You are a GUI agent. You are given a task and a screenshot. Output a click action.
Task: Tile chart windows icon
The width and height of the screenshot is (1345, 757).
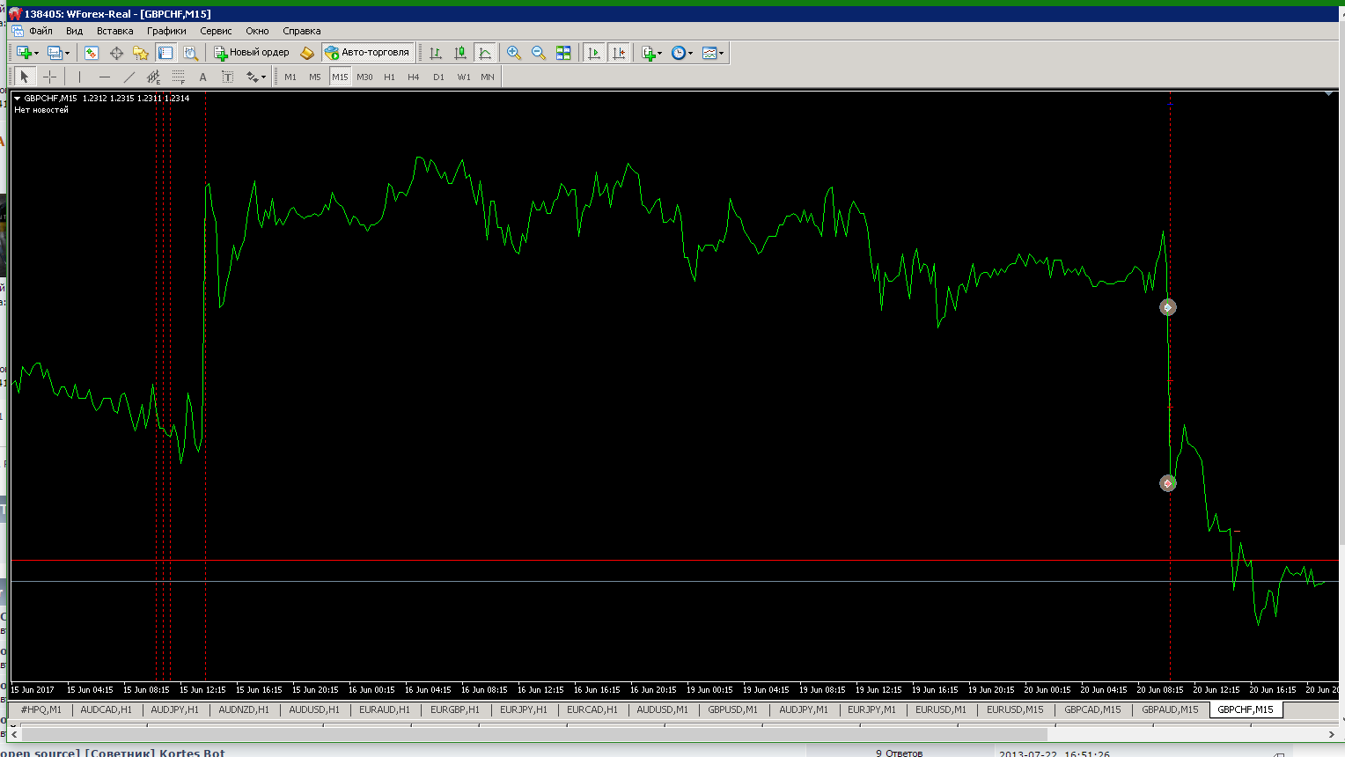pyautogui.click(x=563, y=53)
